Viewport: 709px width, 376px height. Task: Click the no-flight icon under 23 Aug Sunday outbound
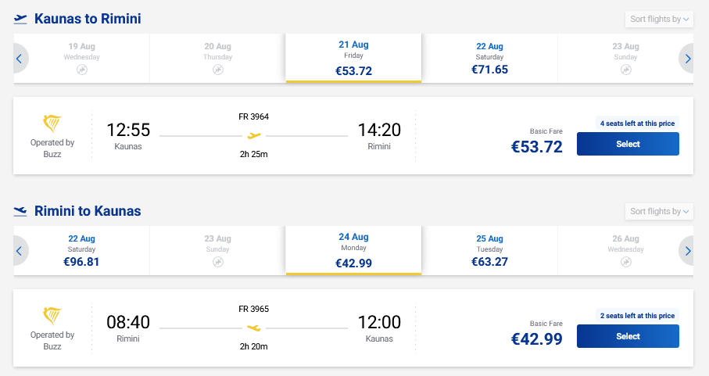click(x=625, y=70)
